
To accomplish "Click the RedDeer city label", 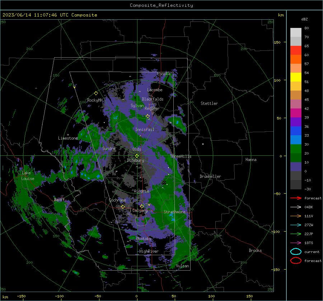I will (152, 108).
